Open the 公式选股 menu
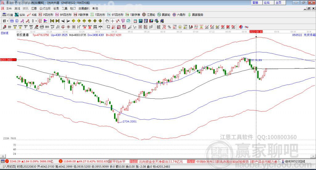This screenshot has width=316, height=170. coord(45,8)
